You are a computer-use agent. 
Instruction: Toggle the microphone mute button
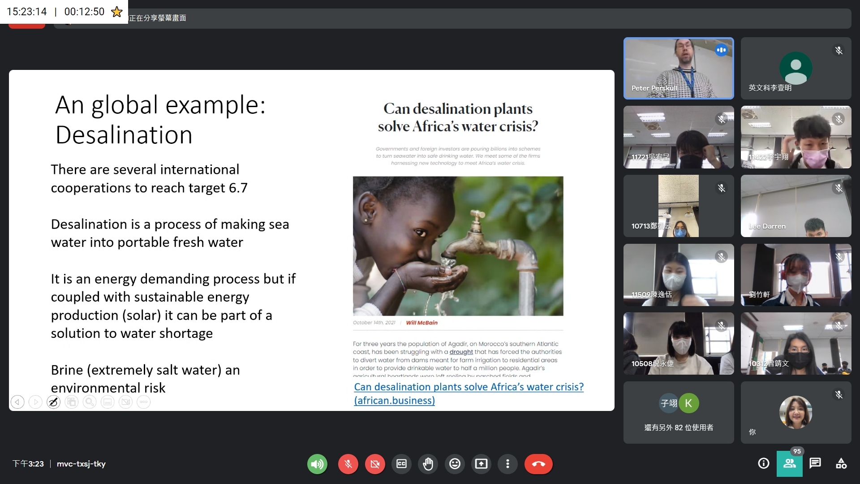point(348,464)
